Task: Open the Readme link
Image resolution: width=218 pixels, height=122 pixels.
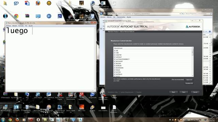Action: coord(139,92)
